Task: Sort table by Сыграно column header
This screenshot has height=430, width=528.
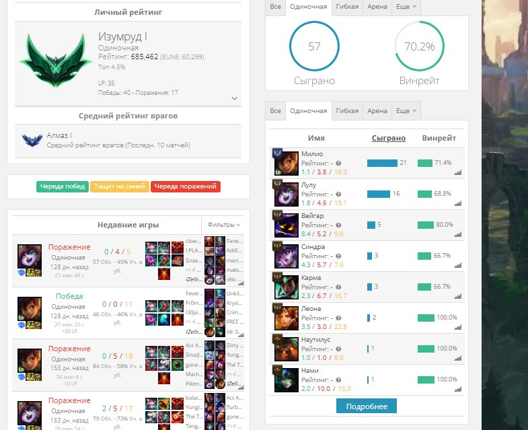Action: 389,138
